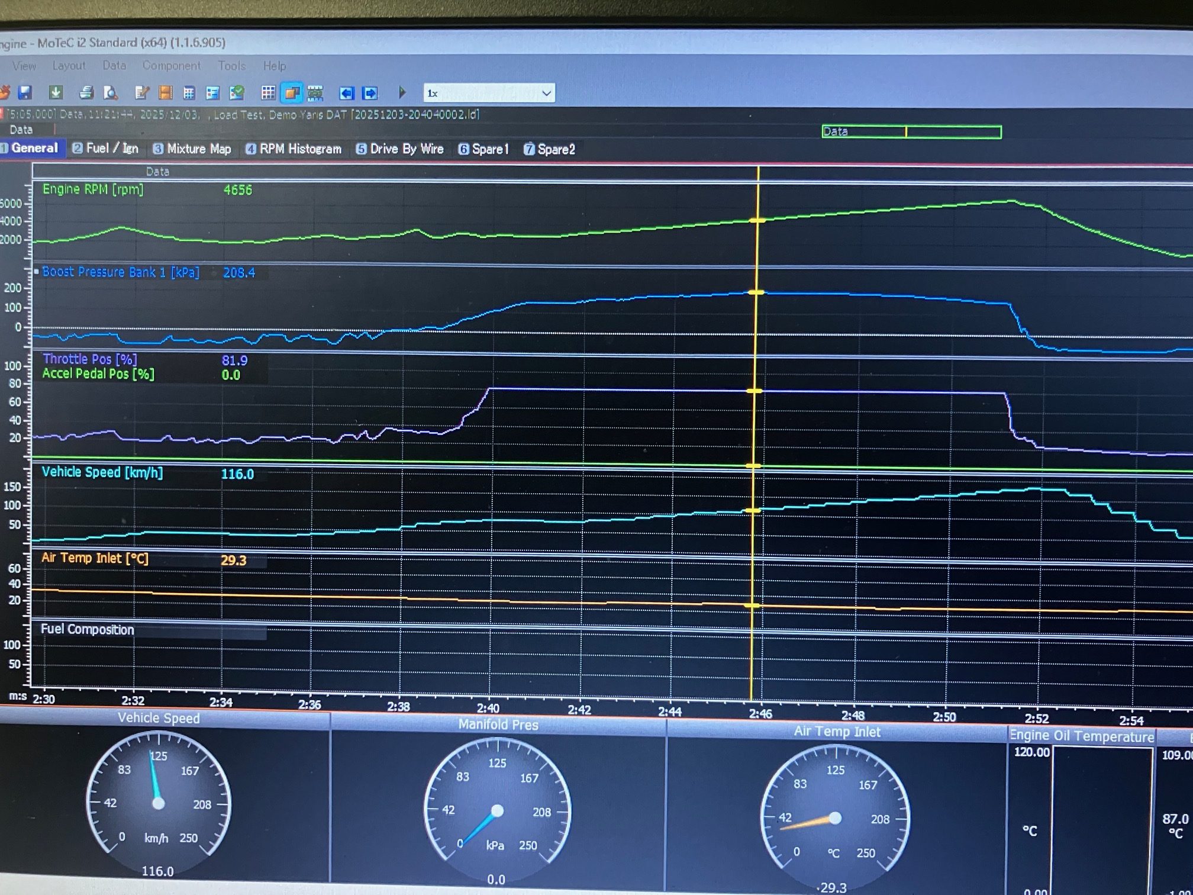Open the Component menu

[171, 66]
